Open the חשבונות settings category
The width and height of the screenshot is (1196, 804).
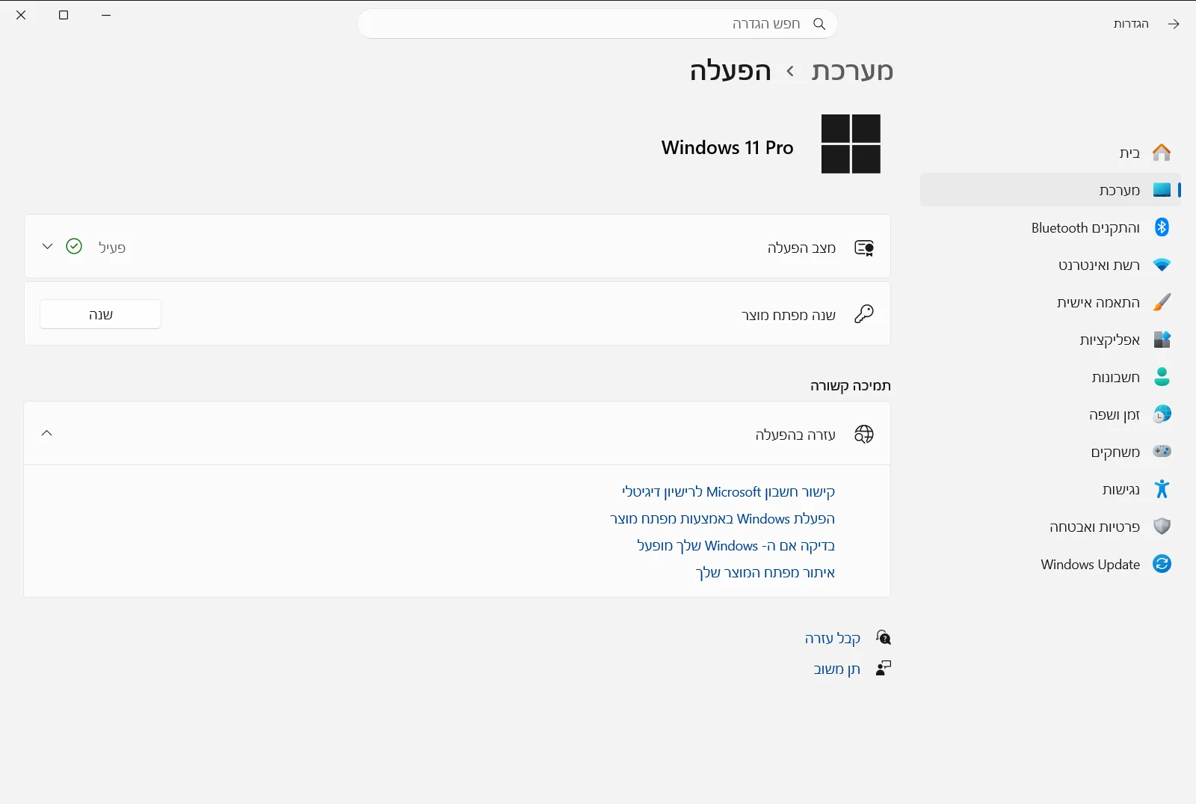1050,377
